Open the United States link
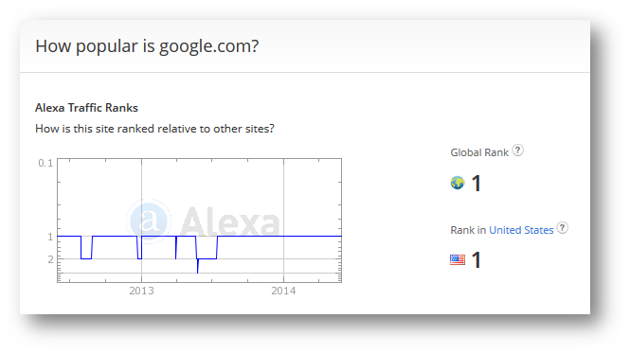This screenshot has width=630, height=354. coord(521,230)
